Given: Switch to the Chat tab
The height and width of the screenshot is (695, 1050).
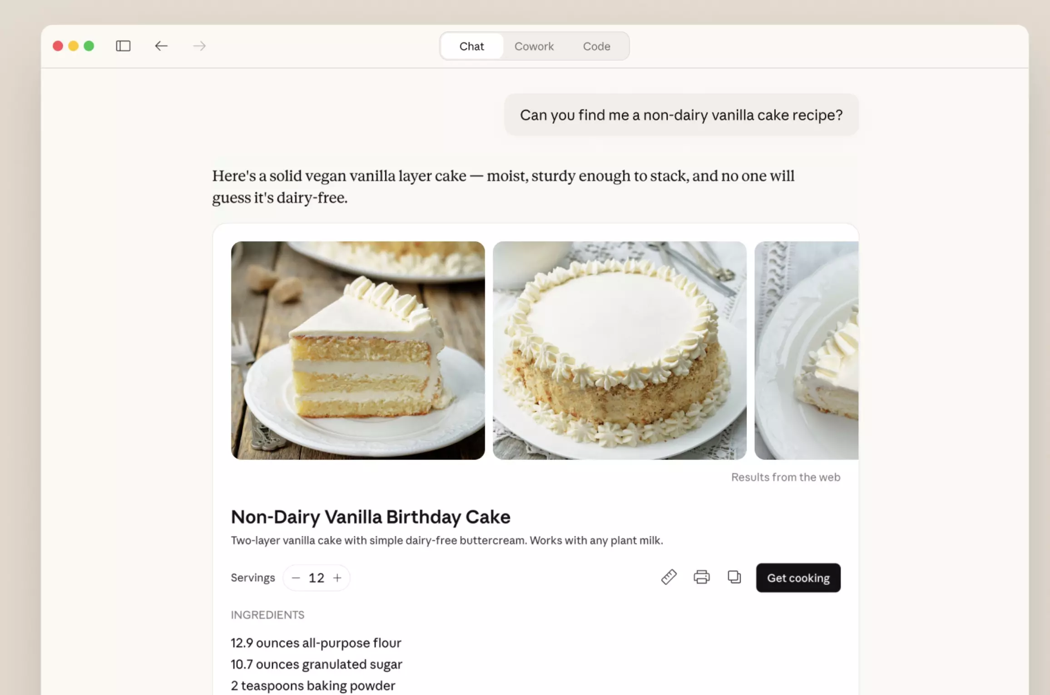Looking at the screenshot, I should tap(471, 46).
